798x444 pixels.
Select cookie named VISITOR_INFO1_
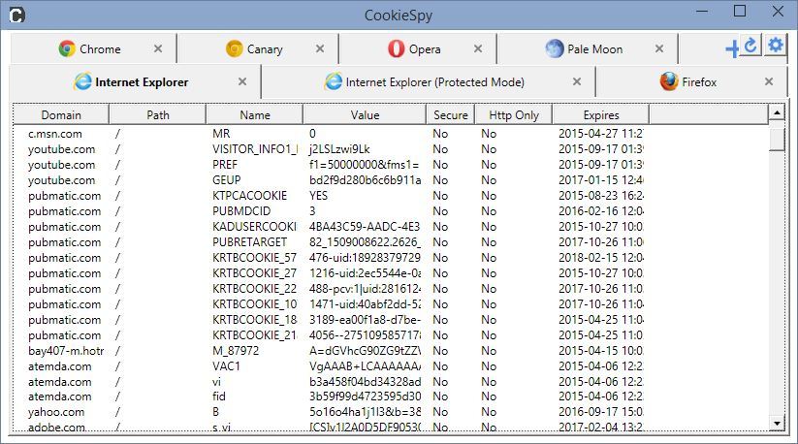click(255, 149)
